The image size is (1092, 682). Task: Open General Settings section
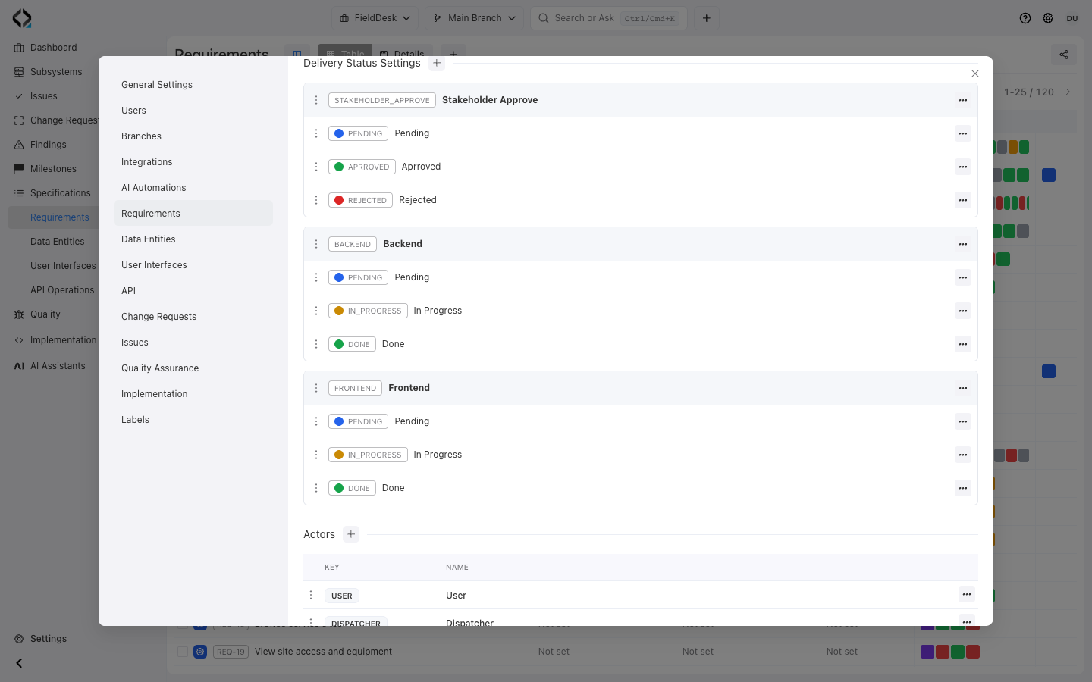[193, 85]
